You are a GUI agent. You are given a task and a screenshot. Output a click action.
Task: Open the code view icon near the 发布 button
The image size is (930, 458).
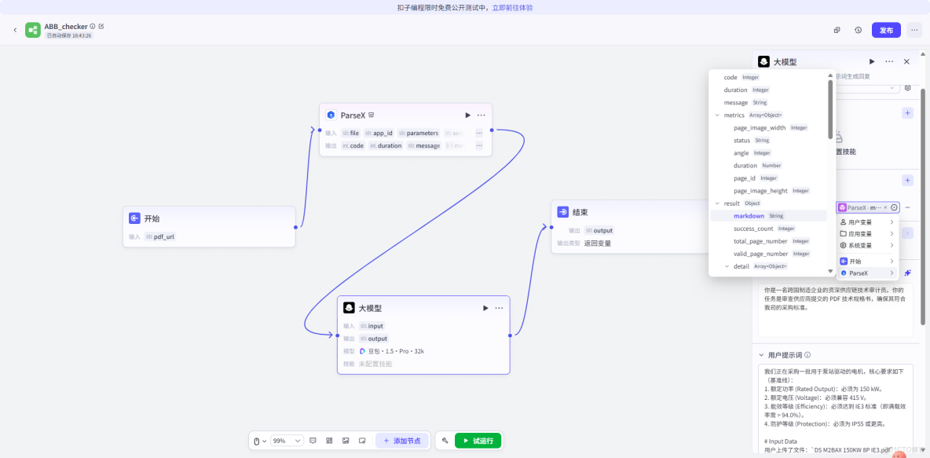(837, 30)
